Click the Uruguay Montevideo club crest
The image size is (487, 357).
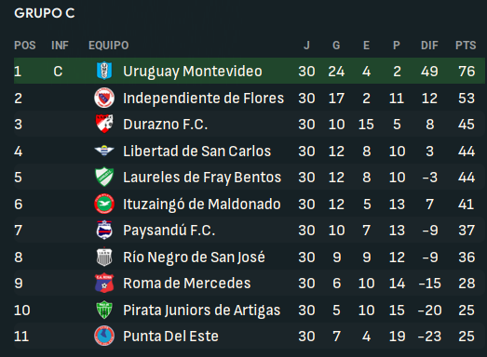click(104, 71)
